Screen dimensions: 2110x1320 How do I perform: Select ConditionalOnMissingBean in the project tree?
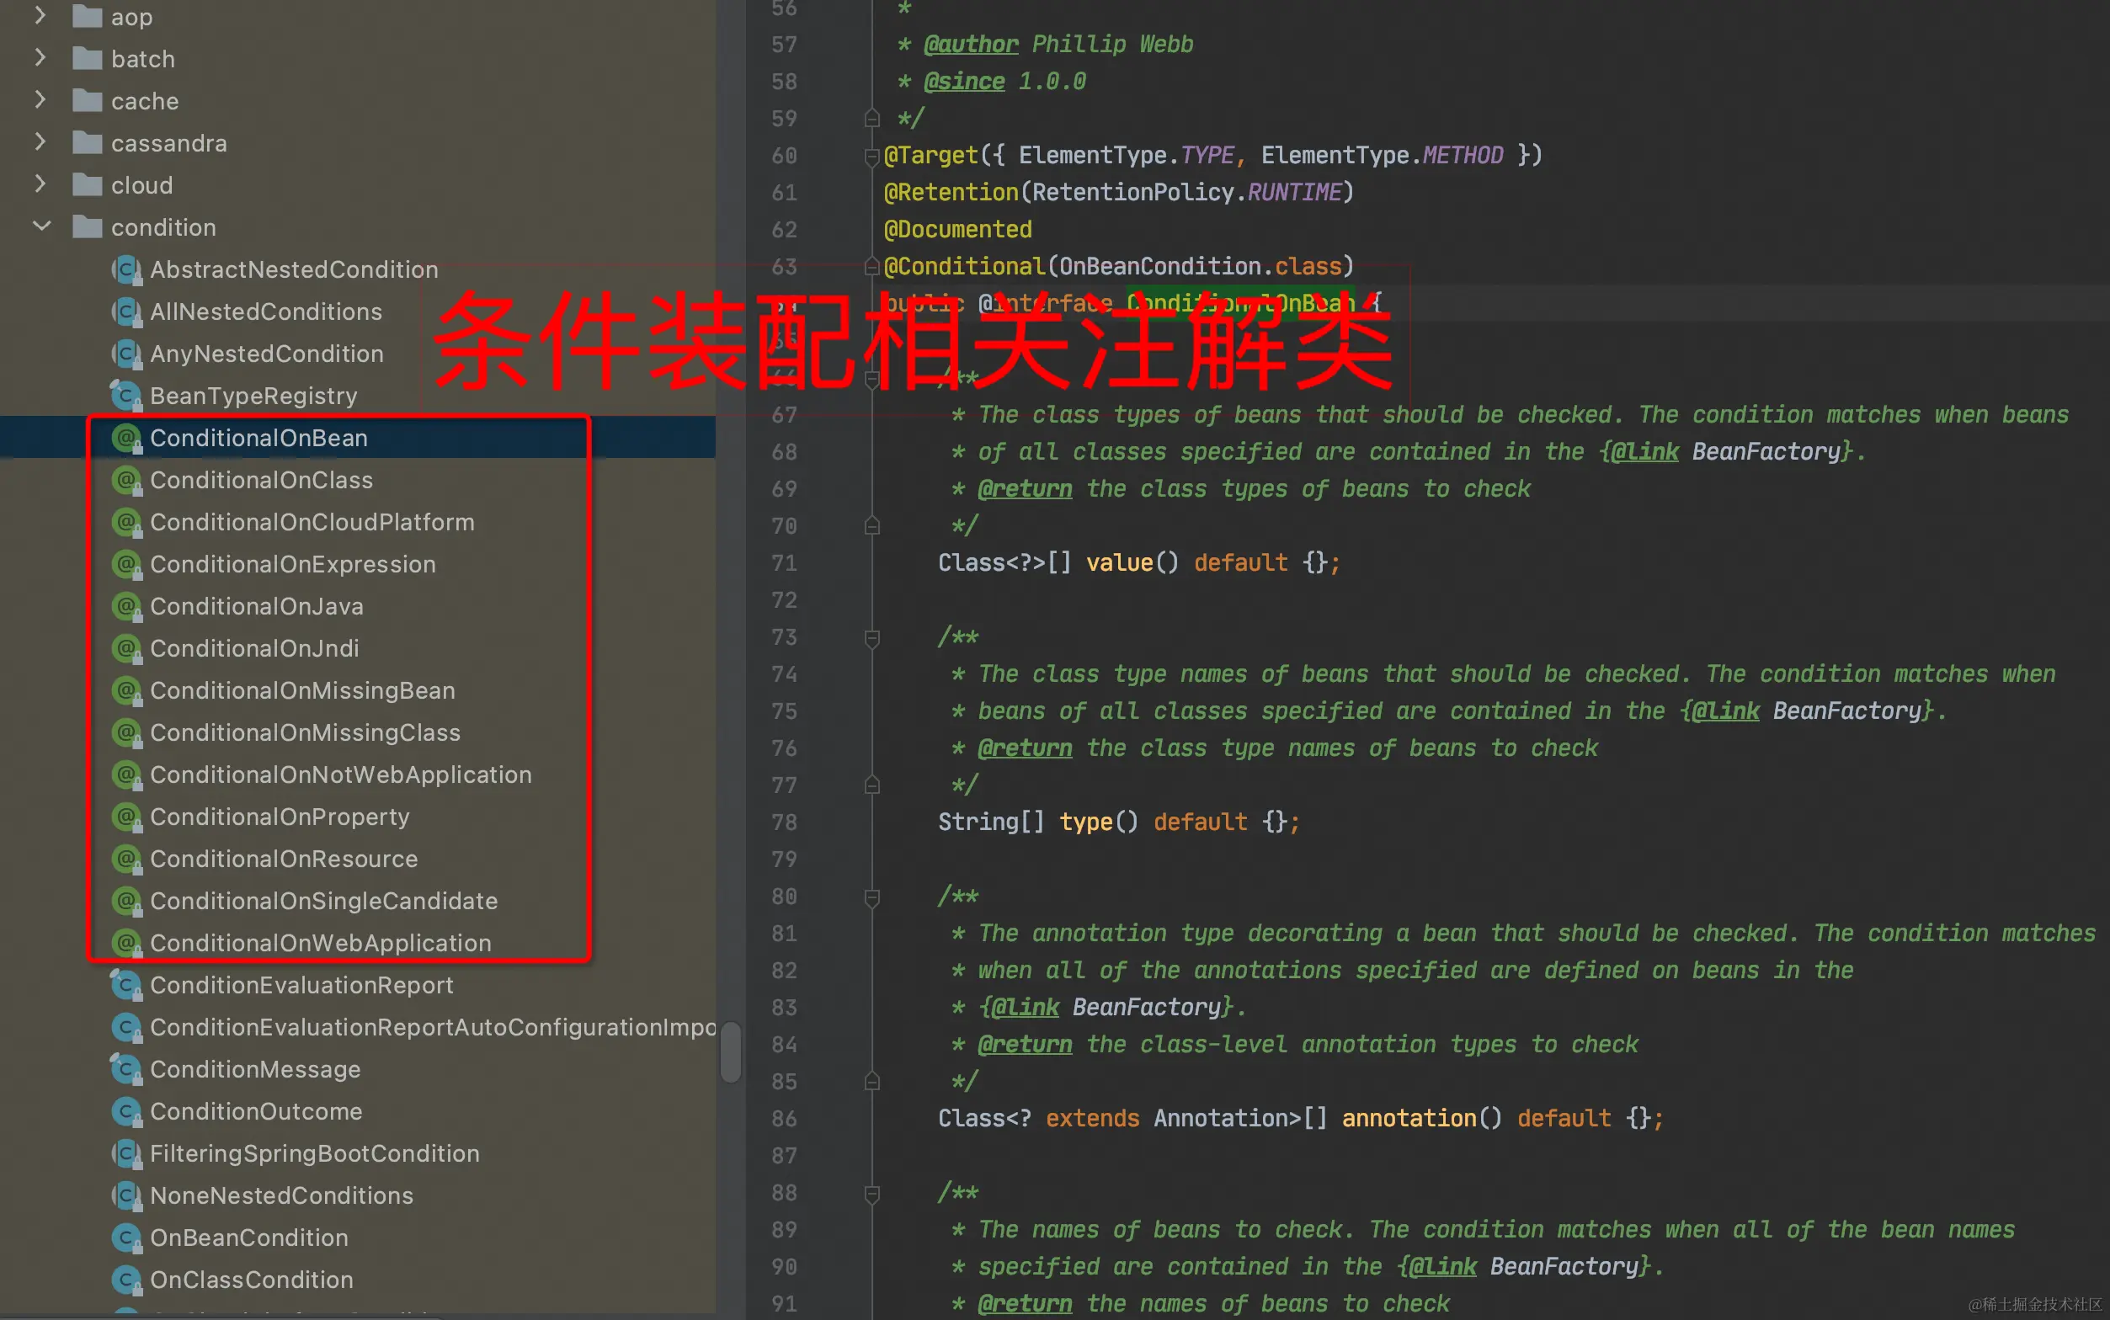[x=302, y=690]
